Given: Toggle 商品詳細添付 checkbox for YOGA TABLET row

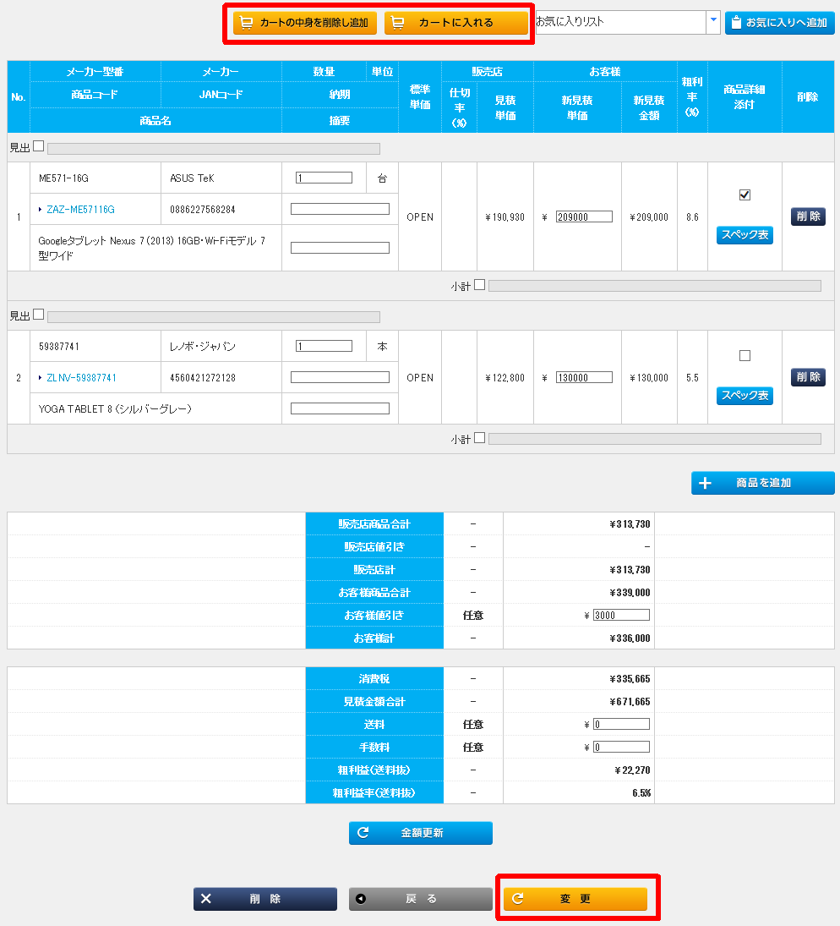Looking at the screenshot, I should 745,356.
